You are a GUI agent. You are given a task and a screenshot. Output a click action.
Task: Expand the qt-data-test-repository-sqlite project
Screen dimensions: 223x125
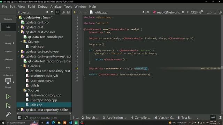(x=19, y=110)
